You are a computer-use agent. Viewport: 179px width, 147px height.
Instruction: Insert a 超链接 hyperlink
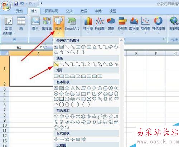pos(174,24)
